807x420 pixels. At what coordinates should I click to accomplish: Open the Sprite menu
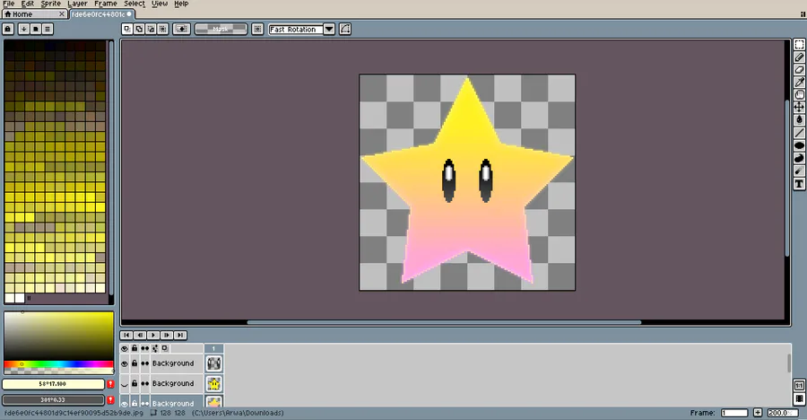coord(50,4)
